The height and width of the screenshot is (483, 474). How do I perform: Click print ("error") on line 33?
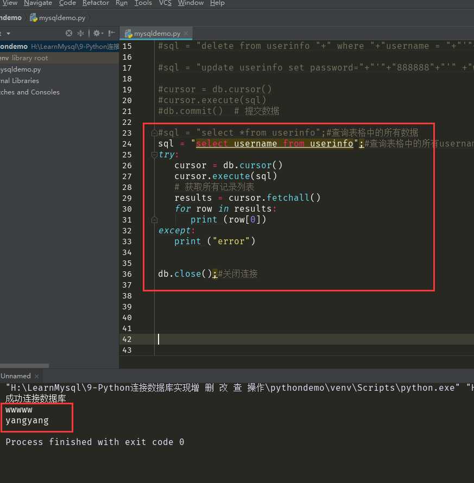pos(215,241)
